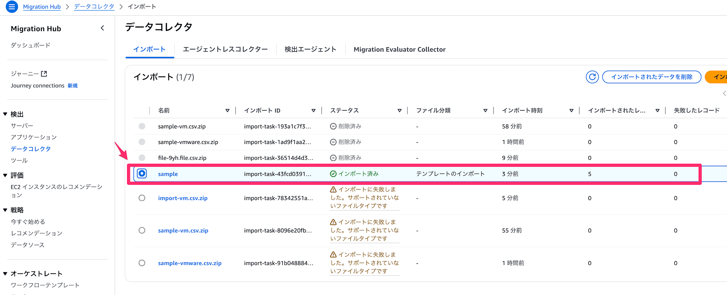The height and width of the screenshot is (295, 727).
Task: Click the warning icon in sample-vmware.csv.zip failed row
Action: click(333, 255)
